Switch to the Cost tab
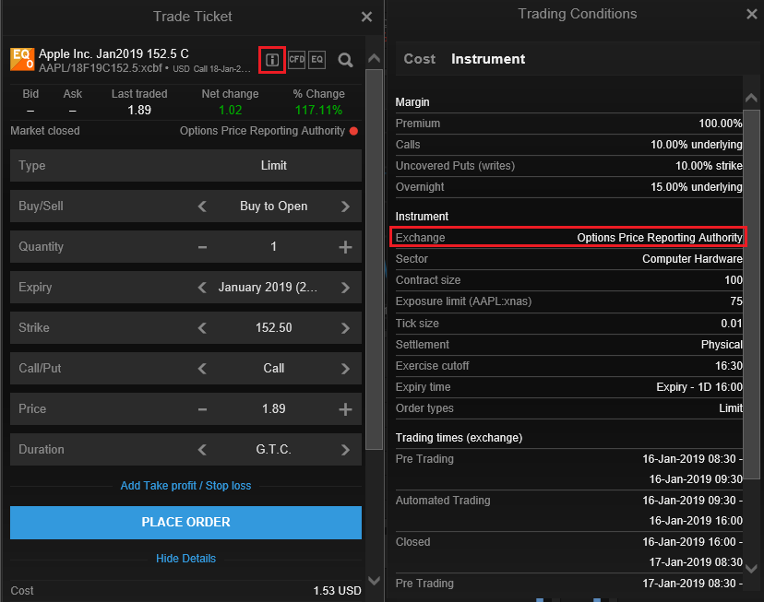This screenshot has width=764, height=602. pyautogui.click(x=420, y=59)
